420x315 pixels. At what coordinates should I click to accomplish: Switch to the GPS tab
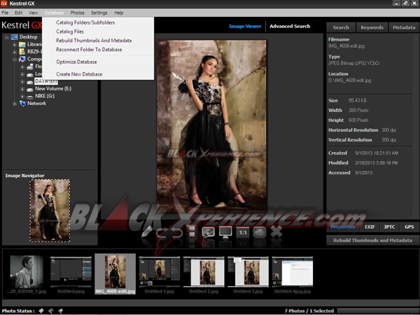pos(409,227)
